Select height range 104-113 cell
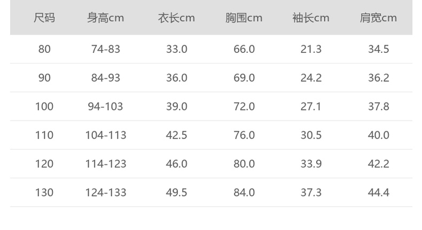 tap(106, 135)
